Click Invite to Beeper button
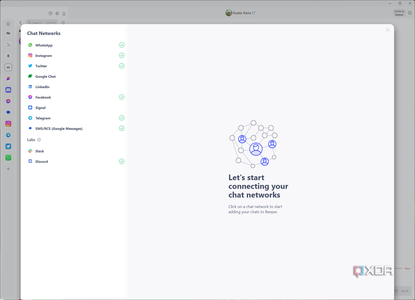The height and width of the screenshot is (300, 415). click(x=399, y=13)
